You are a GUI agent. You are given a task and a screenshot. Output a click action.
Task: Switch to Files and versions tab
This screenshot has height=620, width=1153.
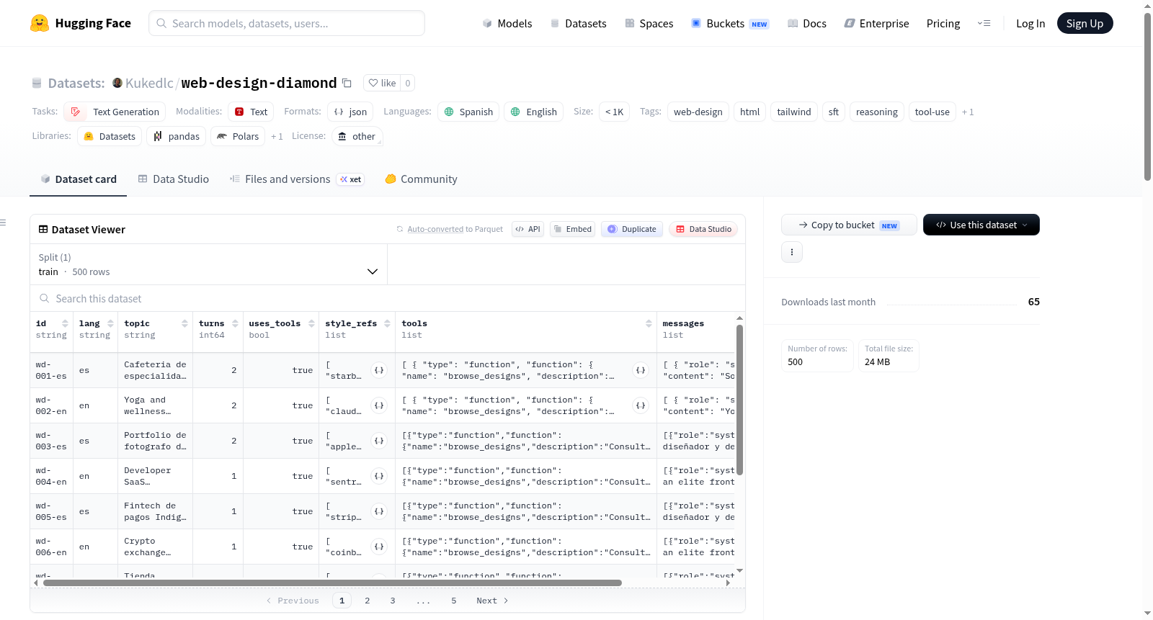[x=297, y=179]
